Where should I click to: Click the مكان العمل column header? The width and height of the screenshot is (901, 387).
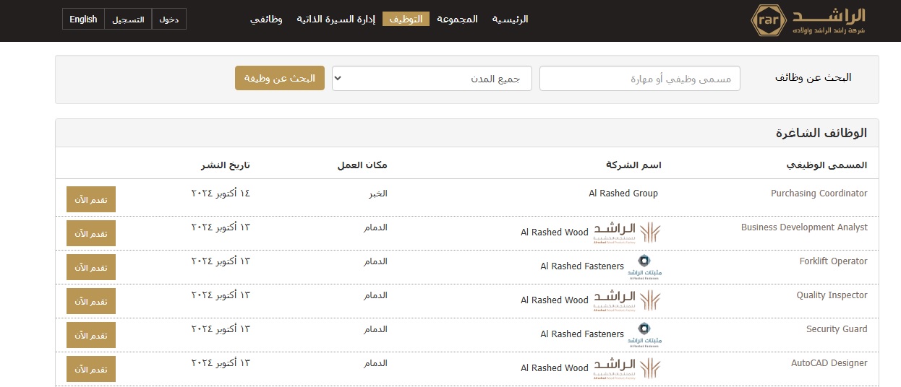tap(362, 165)
